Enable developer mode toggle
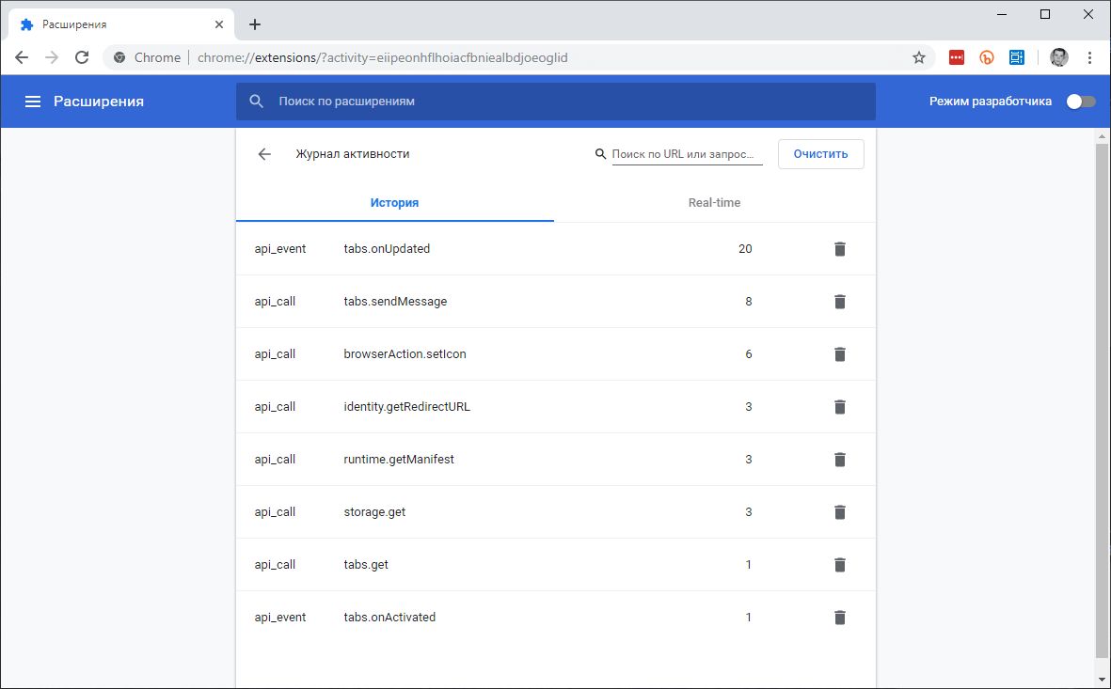The height and width of the screenshot is (689, 1111). [1080, 102]
